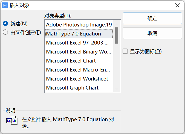Select Adobe Photoshop Image.19 in list
This screenshot has width=185, height=134.
[79, 25]
